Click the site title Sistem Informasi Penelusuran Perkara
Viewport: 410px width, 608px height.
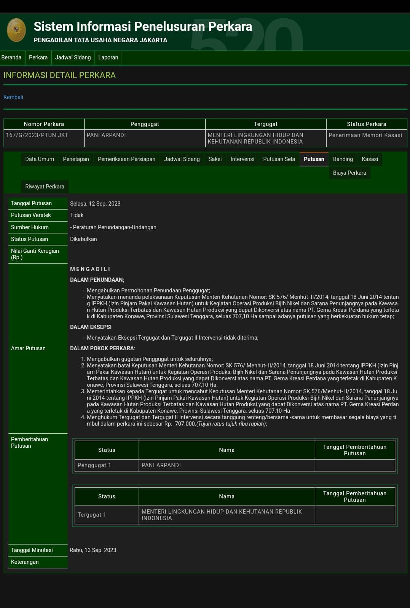click(x=143, y=26)
